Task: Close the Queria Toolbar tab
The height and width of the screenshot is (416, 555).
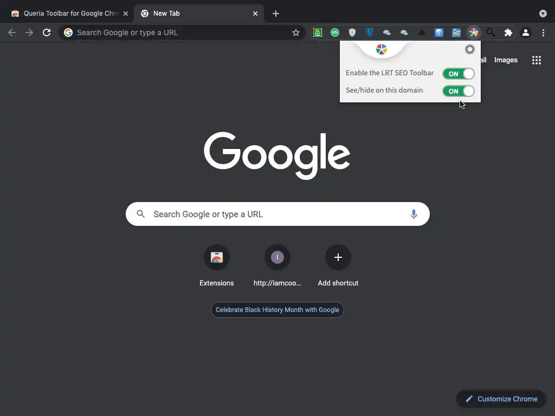Action: (126, 14)
